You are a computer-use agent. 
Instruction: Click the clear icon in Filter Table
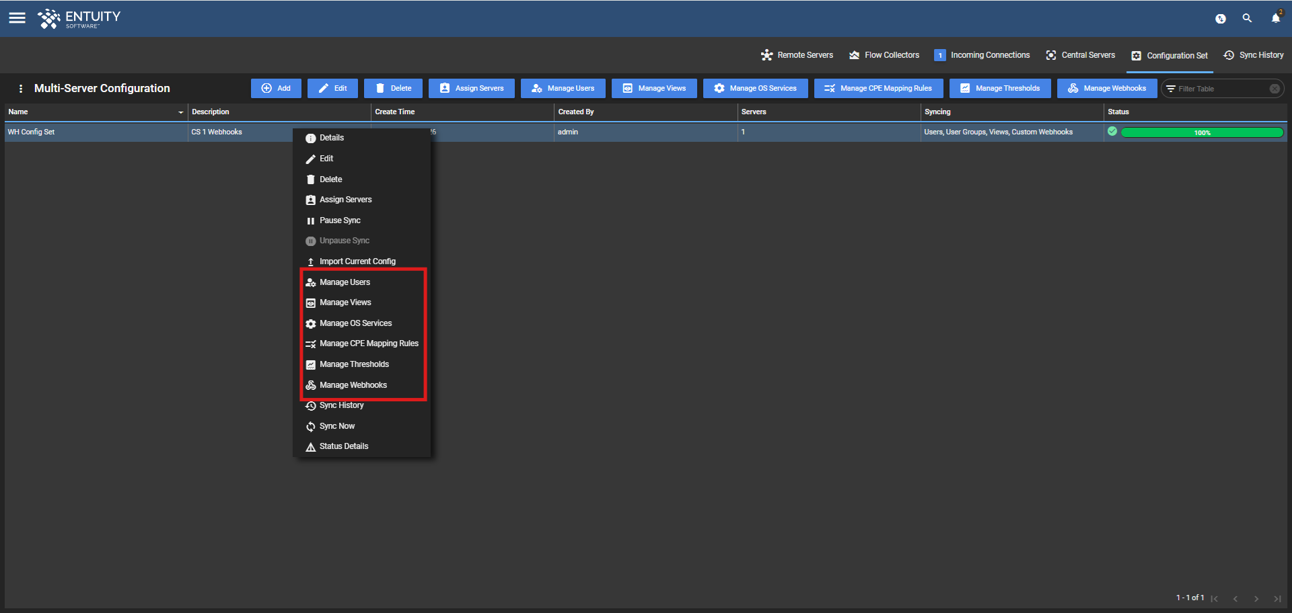click(1275, 89)
